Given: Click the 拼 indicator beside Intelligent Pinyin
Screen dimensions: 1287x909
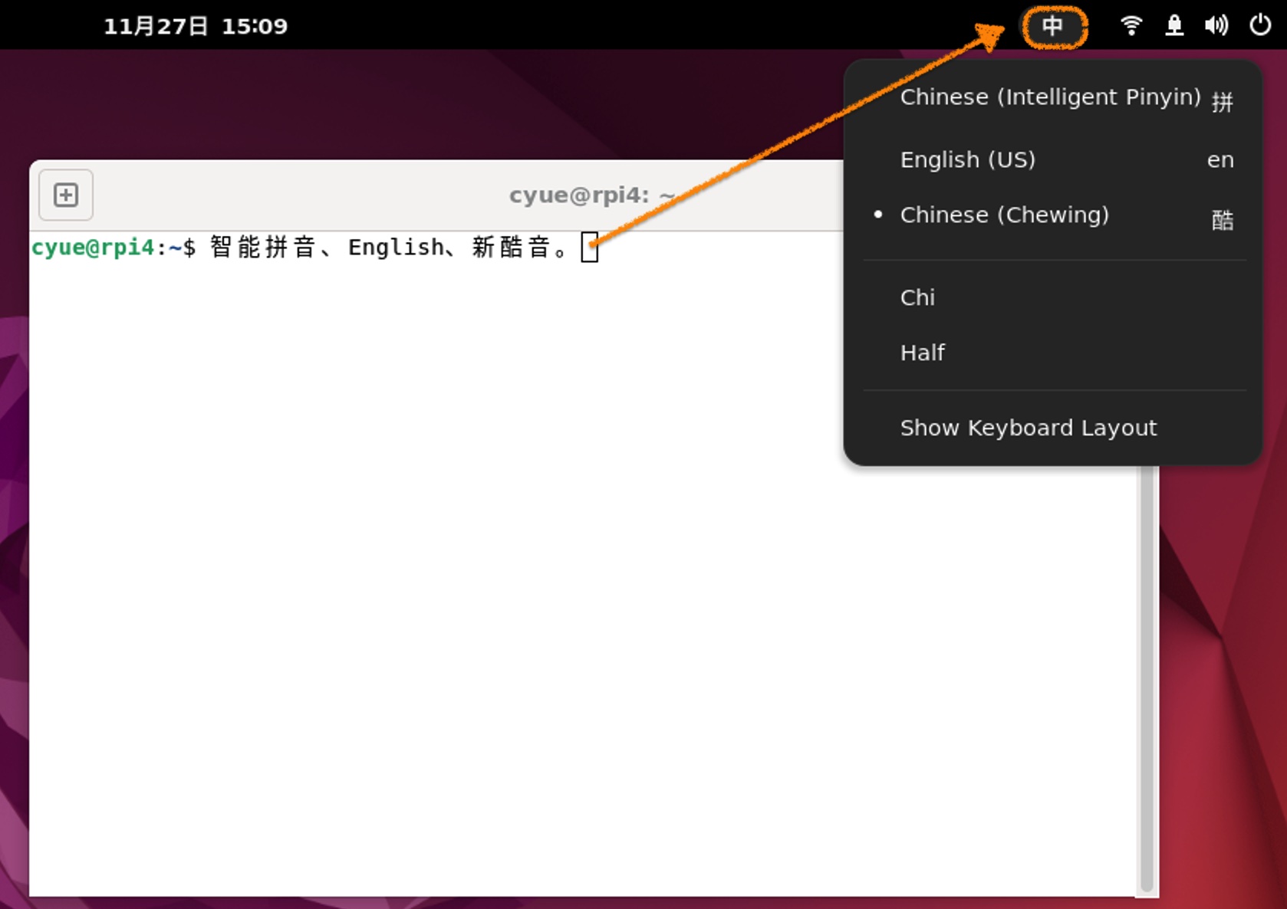Looking at the screenshot, I should (1222, 101).
